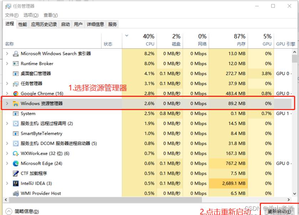This screenshot has height=215, width=299.
Task: Switch to the 服务 tab
Action: tap(112, 24)
